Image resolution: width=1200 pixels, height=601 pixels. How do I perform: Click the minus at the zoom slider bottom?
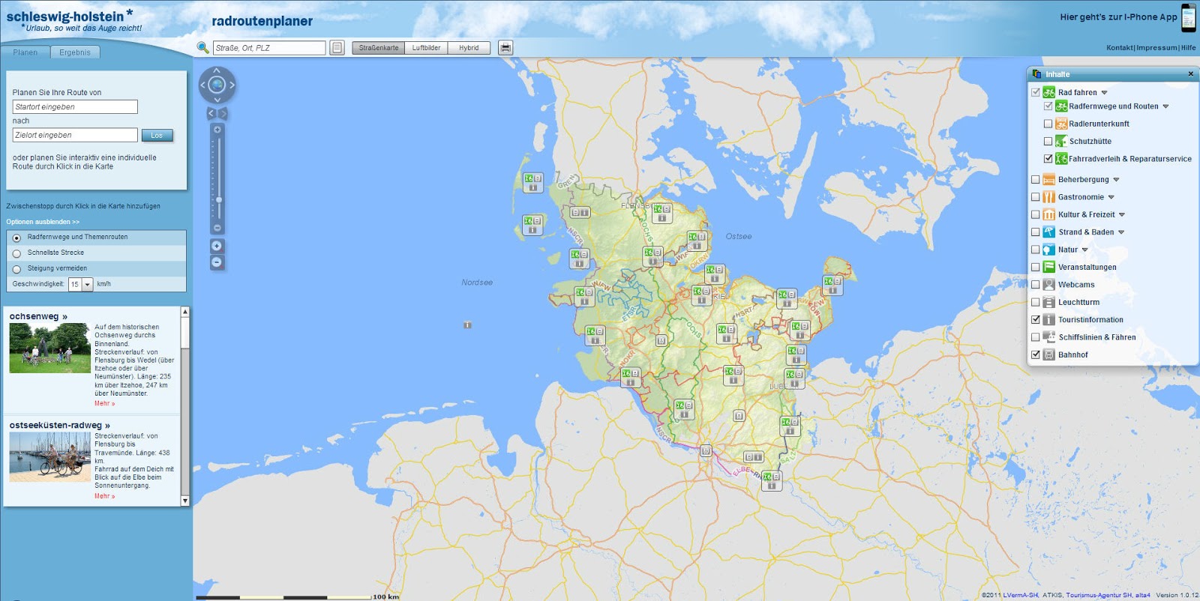pos(217,228)
